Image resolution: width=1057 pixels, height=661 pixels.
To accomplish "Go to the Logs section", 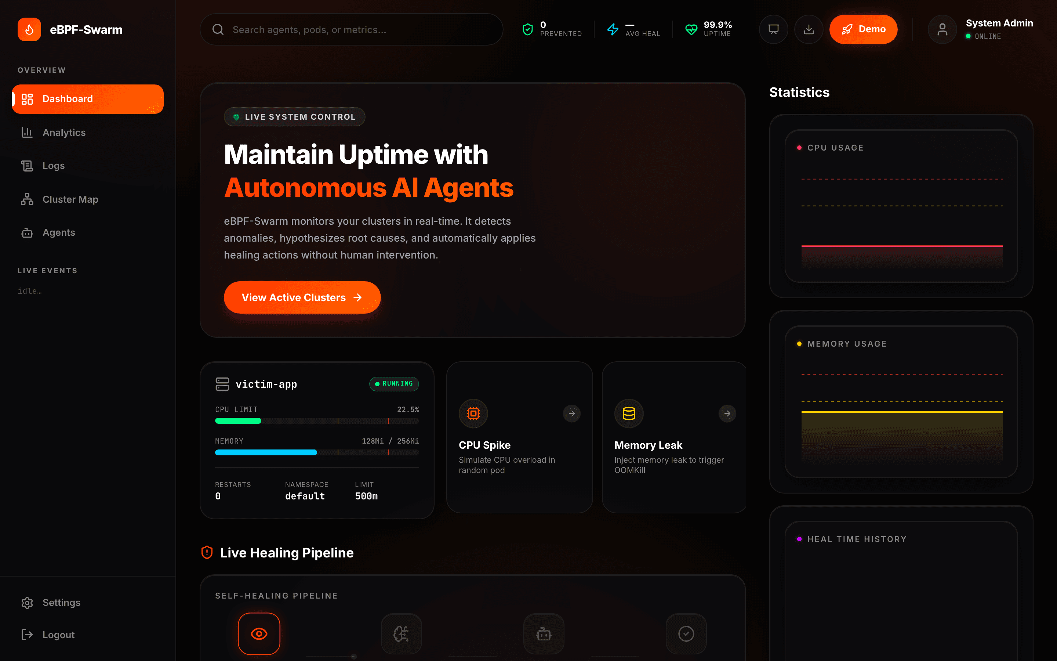I will click(88, 166).
